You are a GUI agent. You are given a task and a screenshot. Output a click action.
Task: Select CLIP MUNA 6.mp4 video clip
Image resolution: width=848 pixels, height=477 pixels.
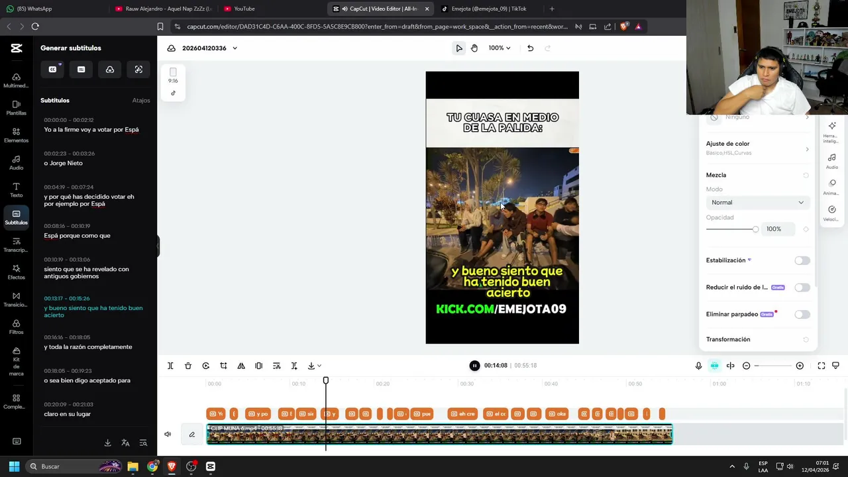[x=440, y=434]
